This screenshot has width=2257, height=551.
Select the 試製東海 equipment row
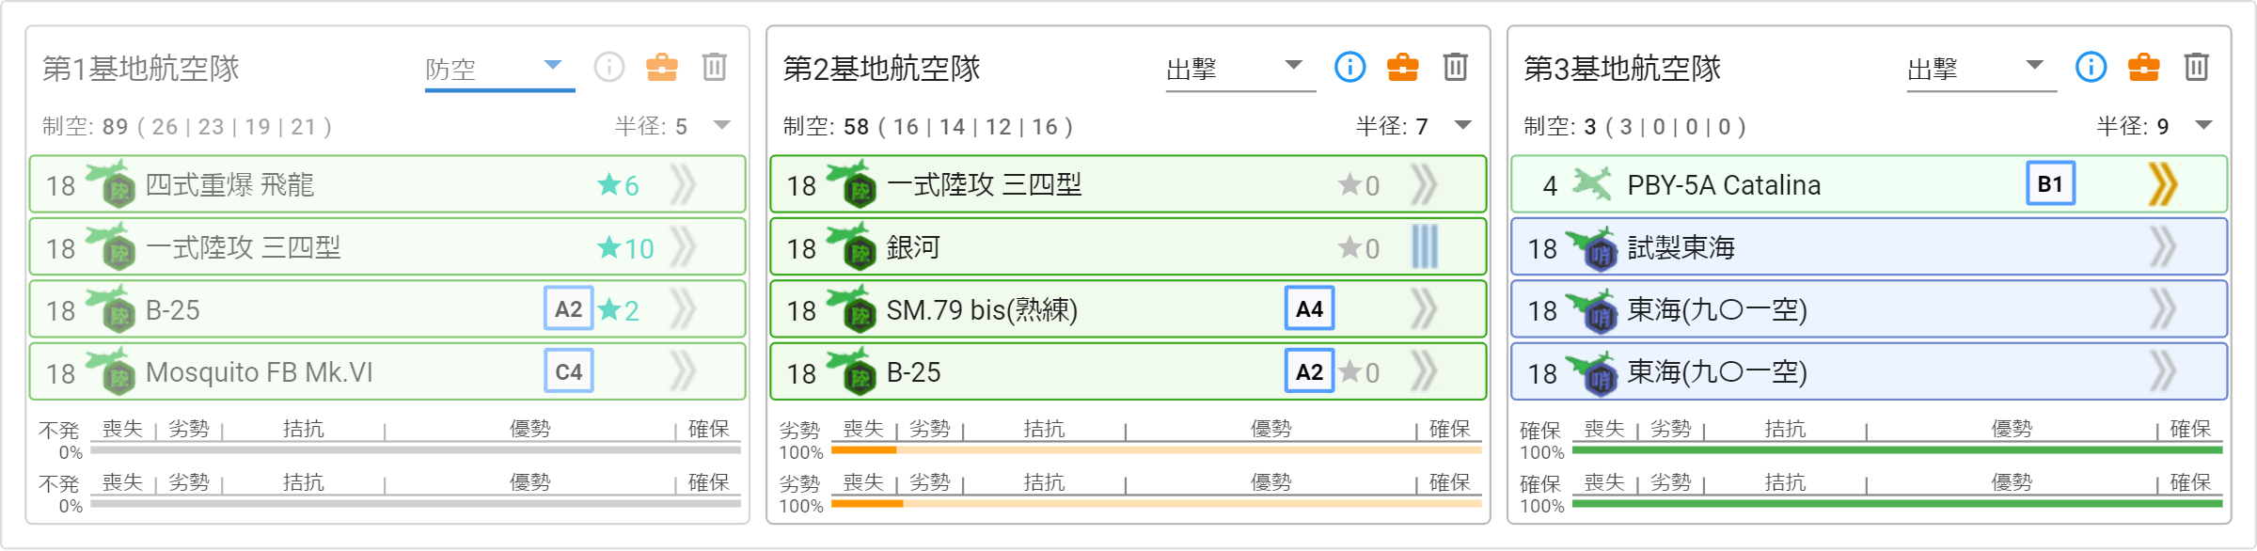[1869, 247]
